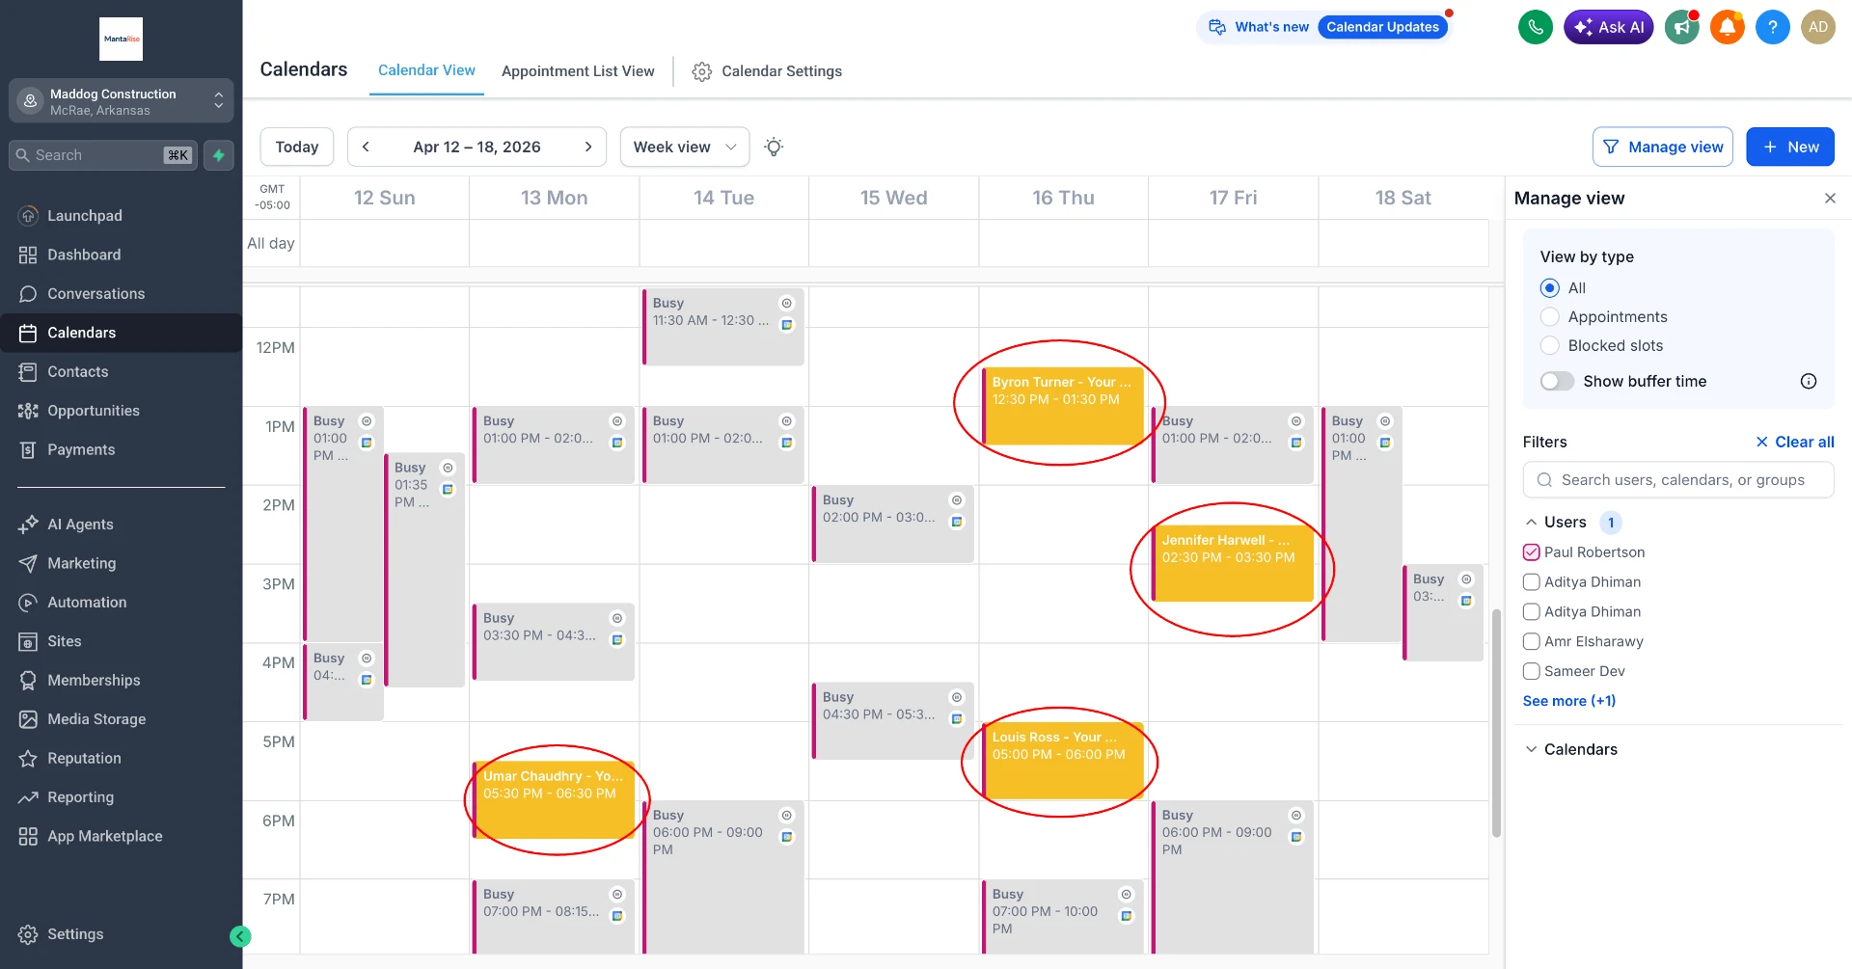Select the Blocked slots radio option
Viewport: 1852px width, 969px height.
1550,346
